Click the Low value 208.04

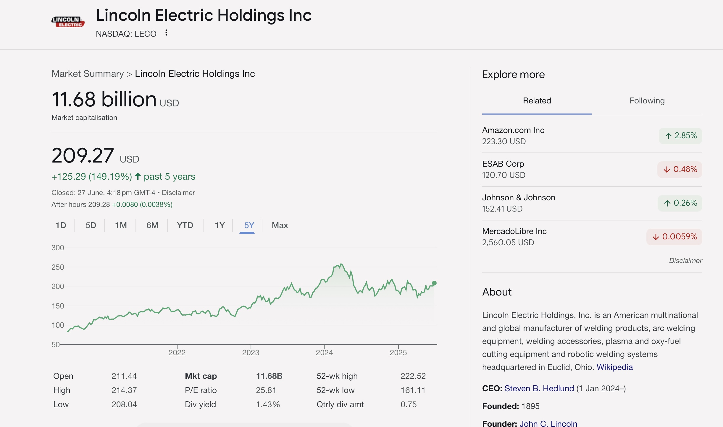(x=124, y=405)
